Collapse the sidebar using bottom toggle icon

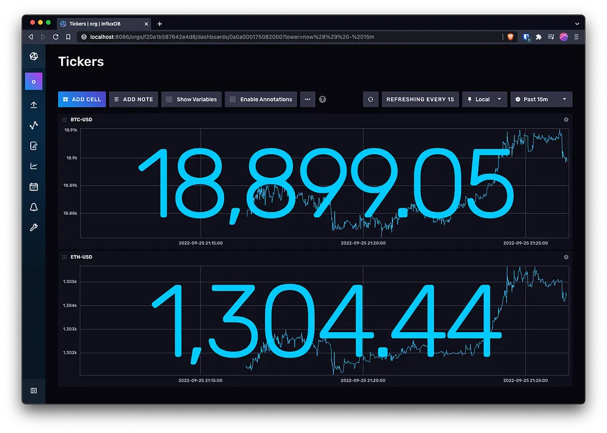[34, 390]
